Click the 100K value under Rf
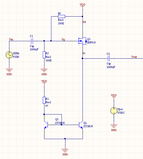The image size is (143, 159). tap(61, 24)
